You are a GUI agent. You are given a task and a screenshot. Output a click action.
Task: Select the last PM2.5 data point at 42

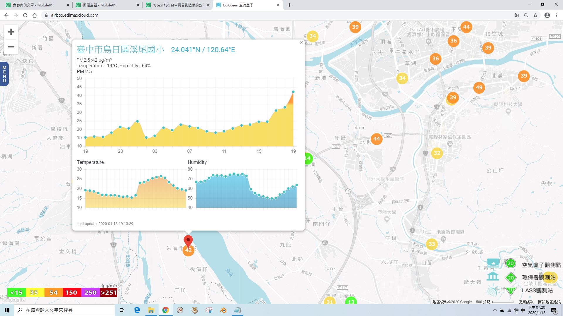(x=293, y=92)
